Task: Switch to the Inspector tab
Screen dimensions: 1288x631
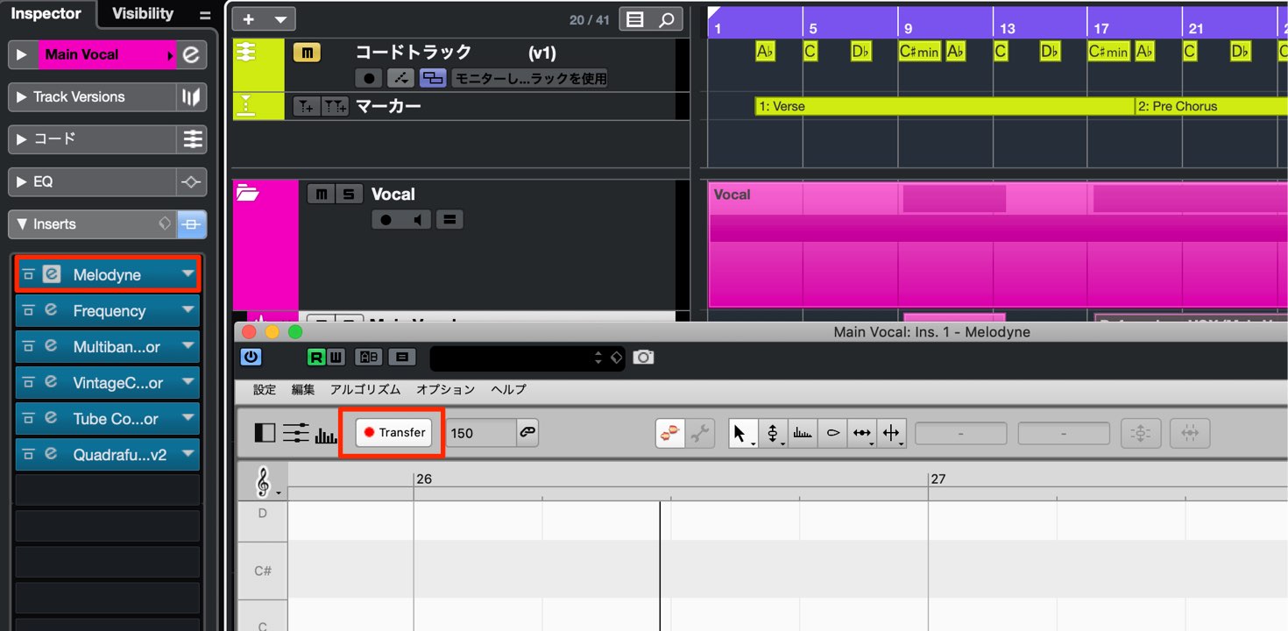Action: click(46, 13)
